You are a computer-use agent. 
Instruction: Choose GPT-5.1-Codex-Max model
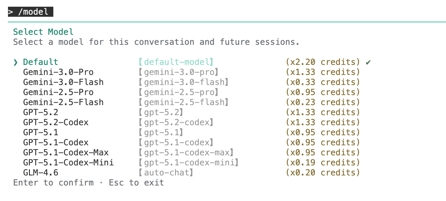pos(66,152)
